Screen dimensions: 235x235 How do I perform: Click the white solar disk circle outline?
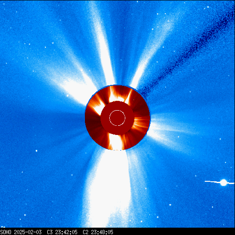(117, 118)
